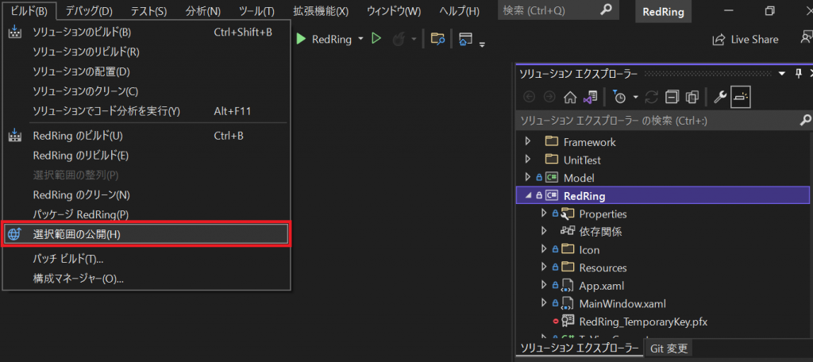
Task: Open Properties via the wrench icon
Action: click(x=720, y=97)
